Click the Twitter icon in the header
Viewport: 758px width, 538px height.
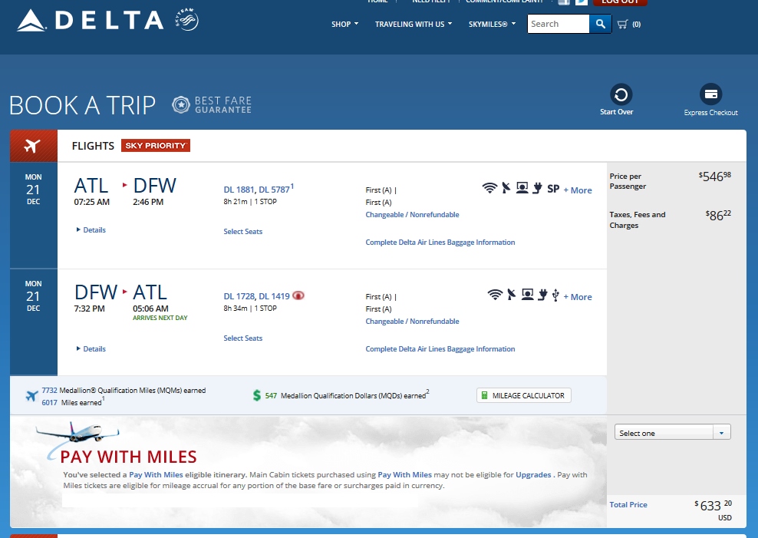coord(581,2)
